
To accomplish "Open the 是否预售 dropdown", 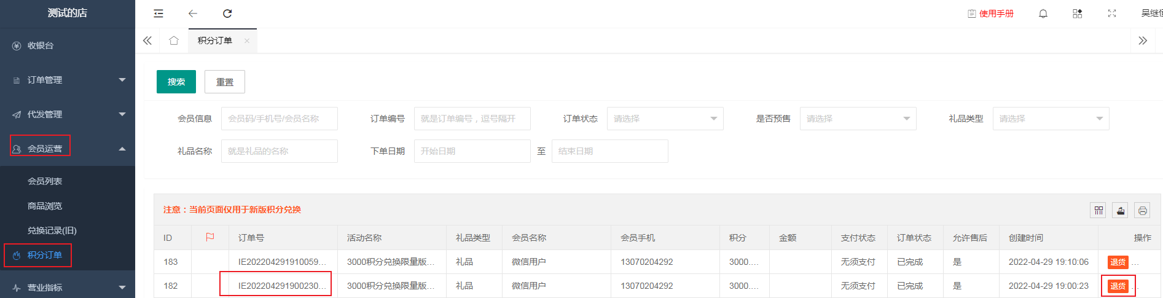I will (858, 119).
